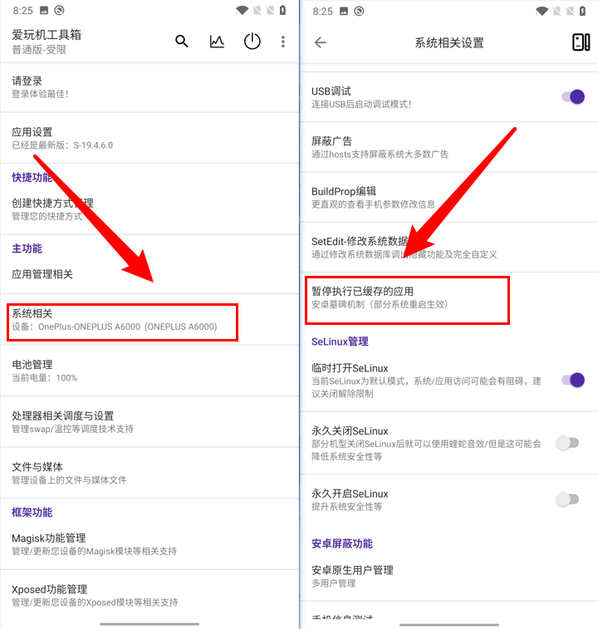Tap image notification icon in left status bar
The image size is (598, 629).
[x=44, y=11]
